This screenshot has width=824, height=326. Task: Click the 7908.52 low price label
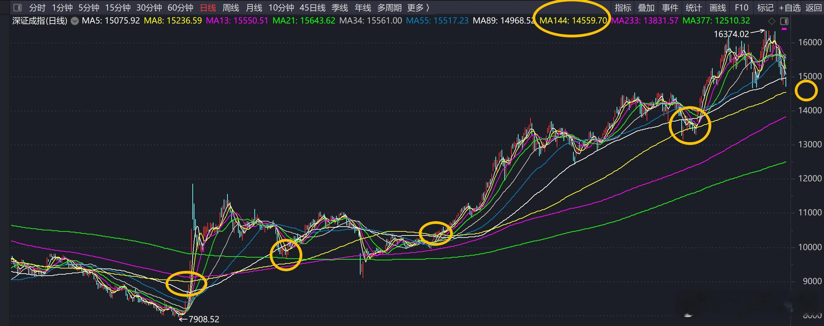coord(204,319)
